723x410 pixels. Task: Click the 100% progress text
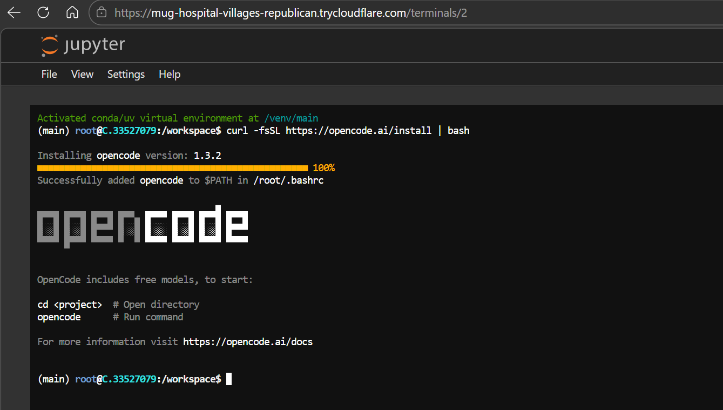point(323,168)
